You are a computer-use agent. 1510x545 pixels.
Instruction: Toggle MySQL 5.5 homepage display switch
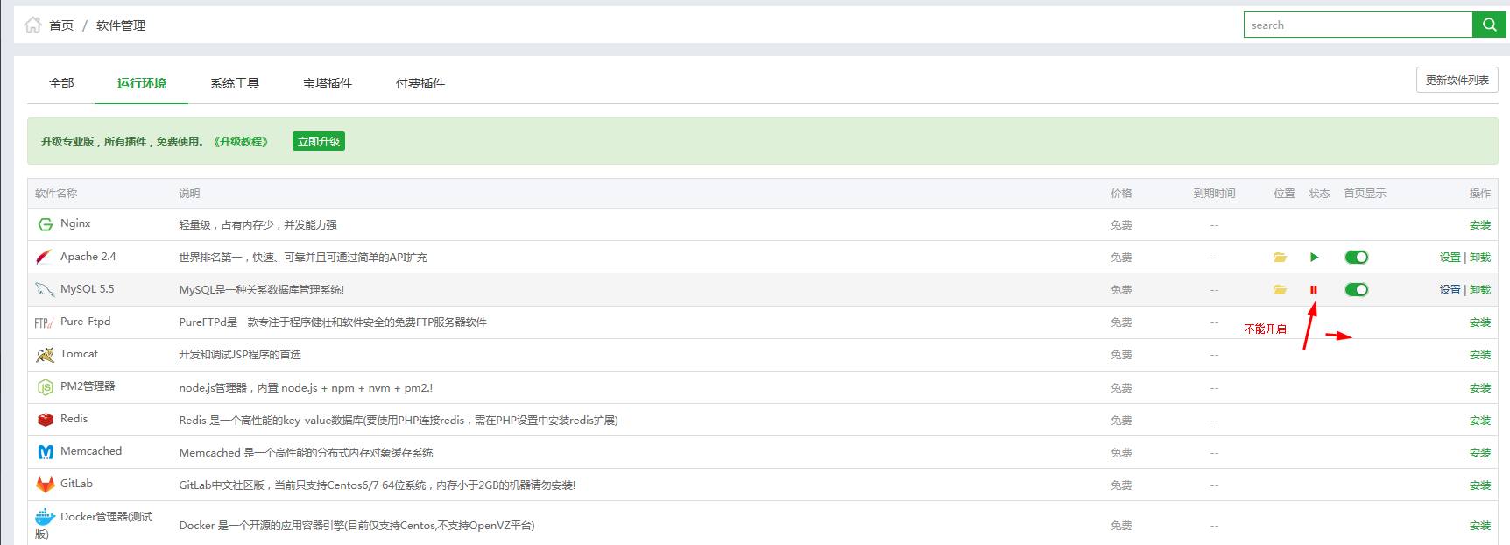click(1357, 290)
